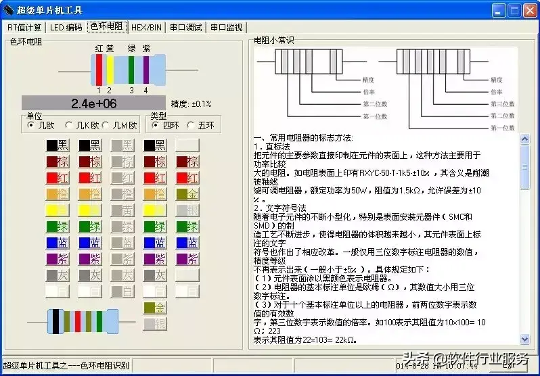Choose the 几M欧 unit option
The image size is (540, 376).
(120, 125)
